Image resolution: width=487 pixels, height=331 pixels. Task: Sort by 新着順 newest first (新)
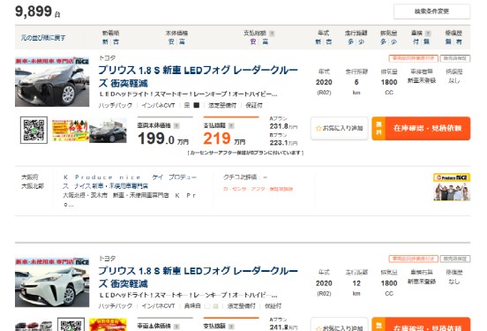coord(105,41)
